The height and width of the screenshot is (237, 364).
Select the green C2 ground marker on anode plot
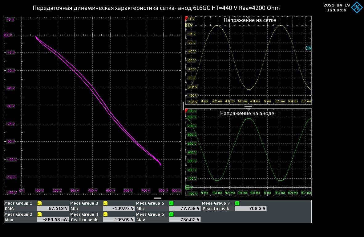click(x=188, y=188)
